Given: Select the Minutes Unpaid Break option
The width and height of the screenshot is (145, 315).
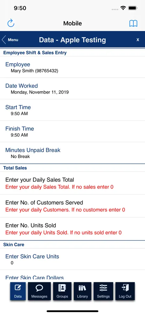Looking at the screenshot, I should [72, 153].
